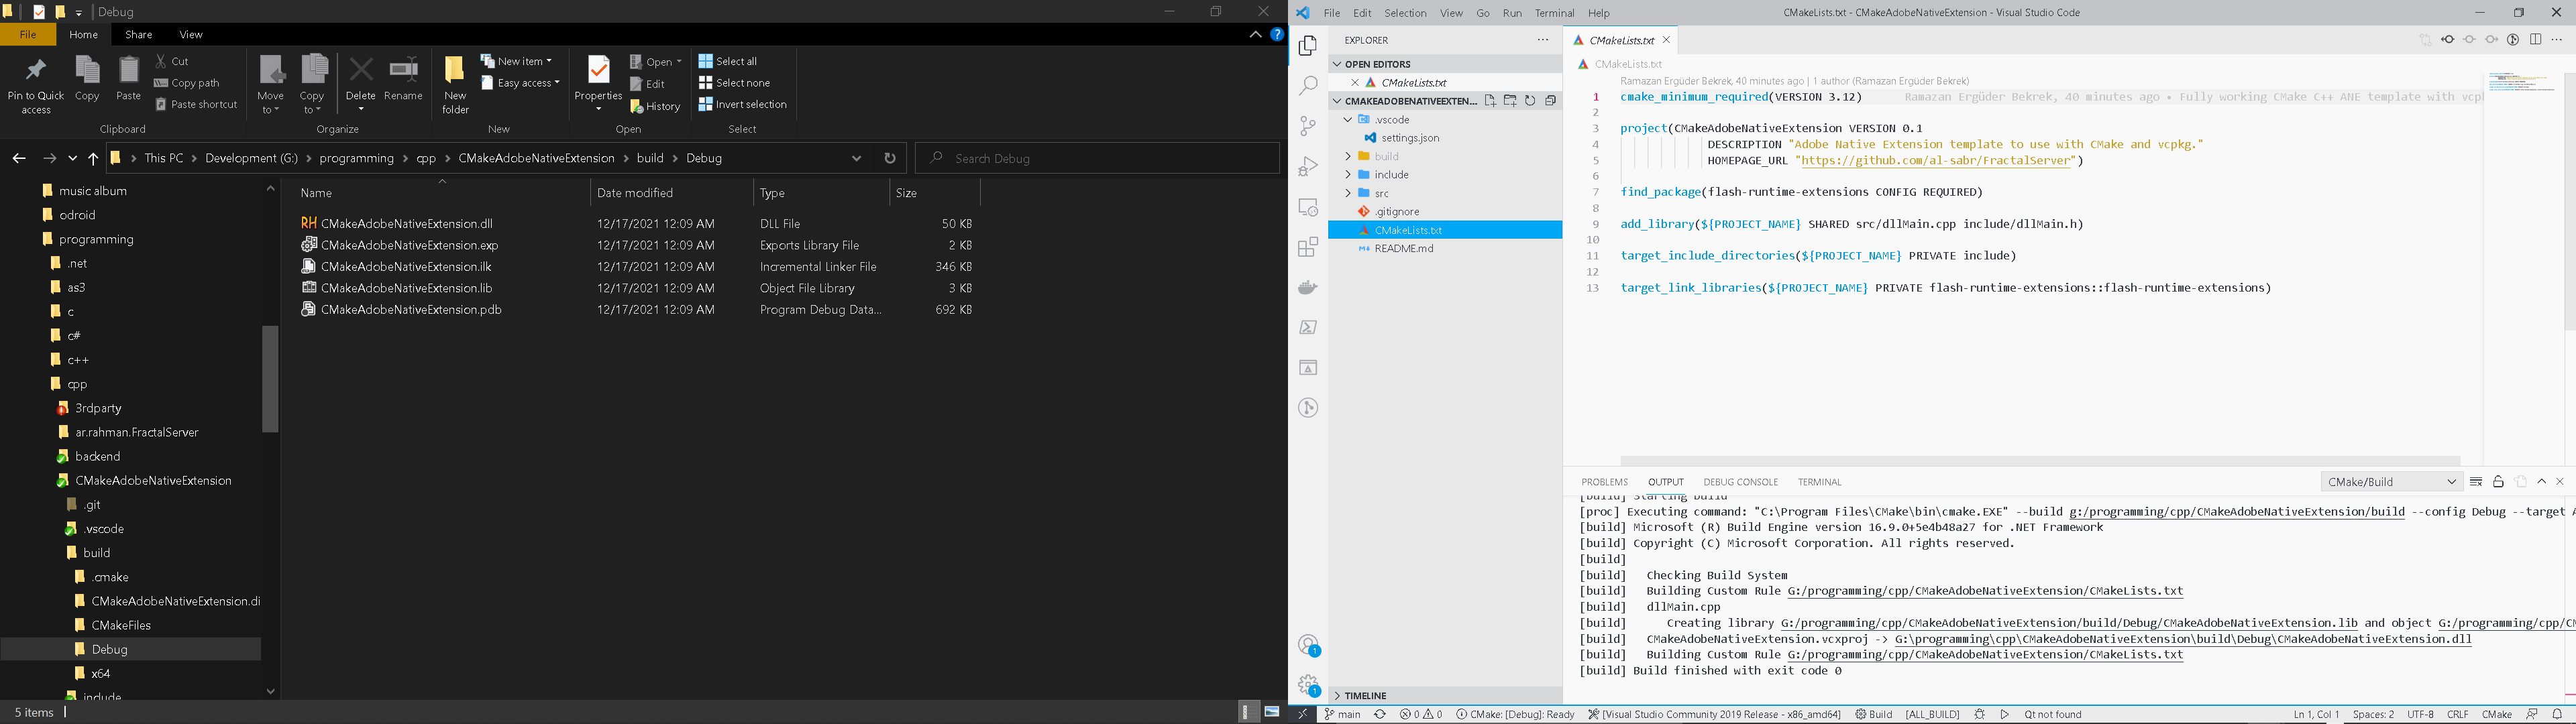Open Run and Debug view in VS Code
Viewport: 2576px width, 724px height.
click(1307, 166)
